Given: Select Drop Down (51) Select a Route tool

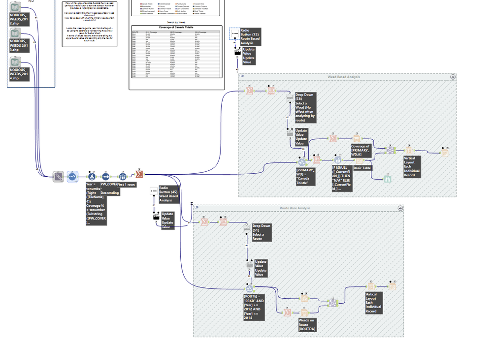Looking at the screenshot, I should click(247, 229).
